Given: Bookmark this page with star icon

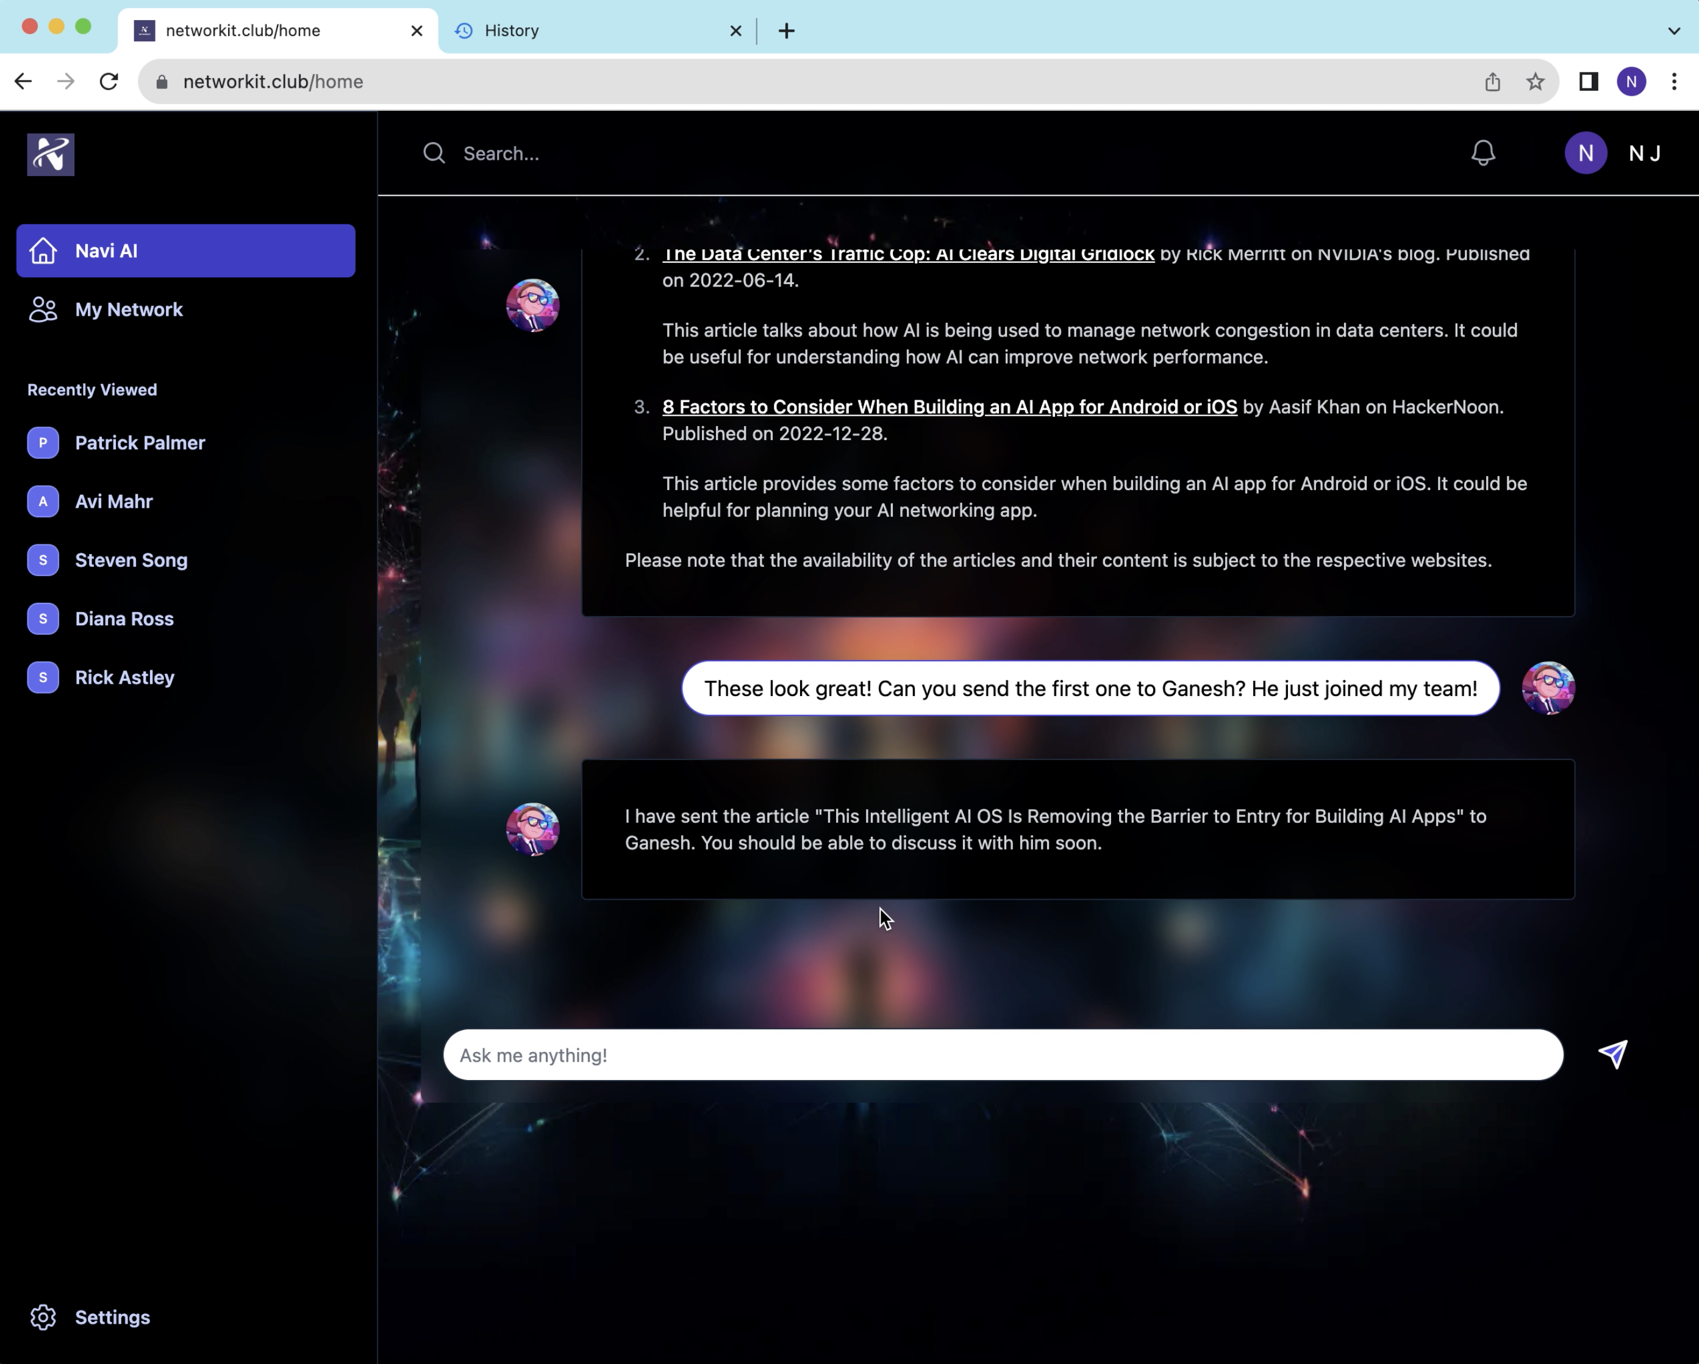Looking at the screenshot, I should [x=1534, y=82].
